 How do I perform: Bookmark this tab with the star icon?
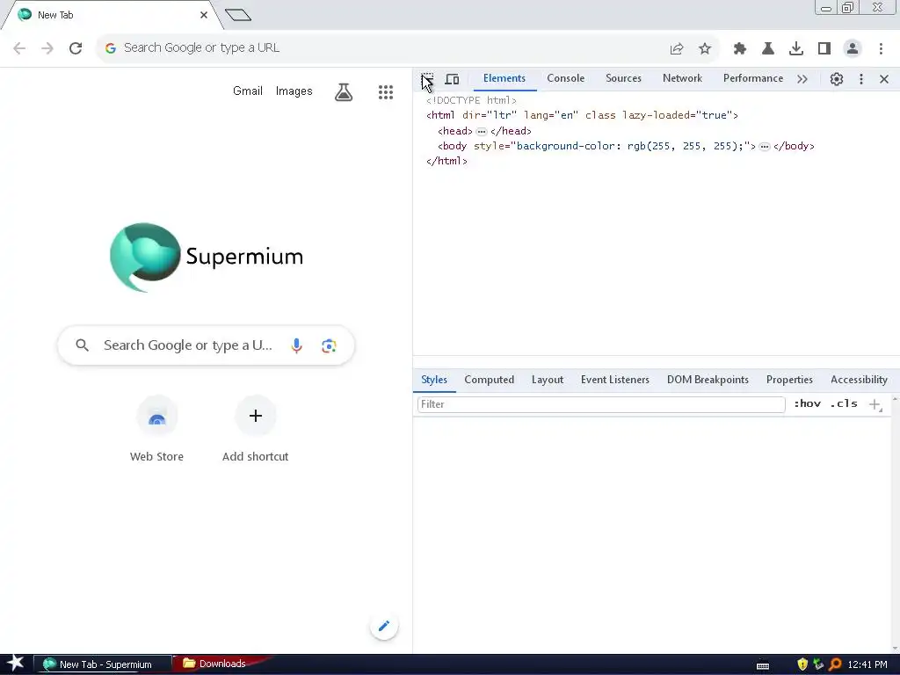705,49
